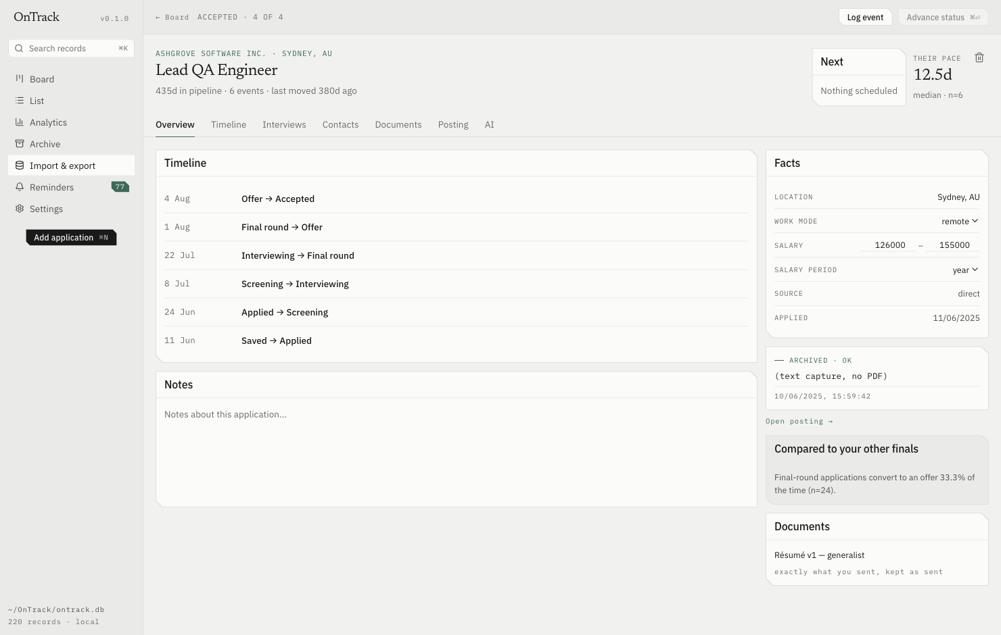Screen dimensions: 1001x635
Task: Open the Documents tab
Action: (398, 125)
